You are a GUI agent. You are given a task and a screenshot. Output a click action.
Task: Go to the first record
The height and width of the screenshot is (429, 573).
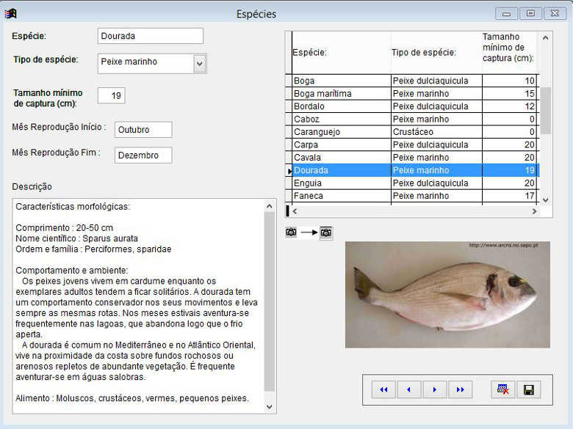383,389
